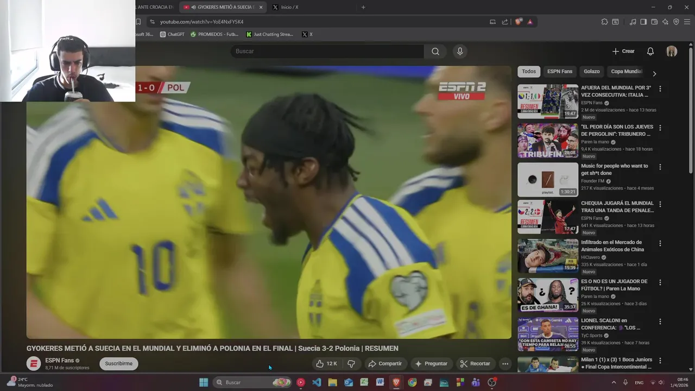Open YouTube notifications bell
Image resolution: width=695 pixels, height=391 pixels.
pyautogui.click(x=650, y=51)
